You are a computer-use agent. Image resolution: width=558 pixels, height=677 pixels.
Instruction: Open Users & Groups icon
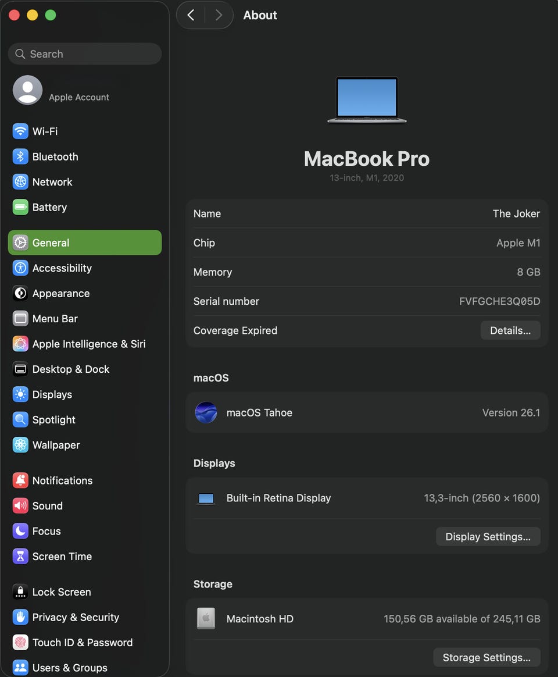click(20, 668)
